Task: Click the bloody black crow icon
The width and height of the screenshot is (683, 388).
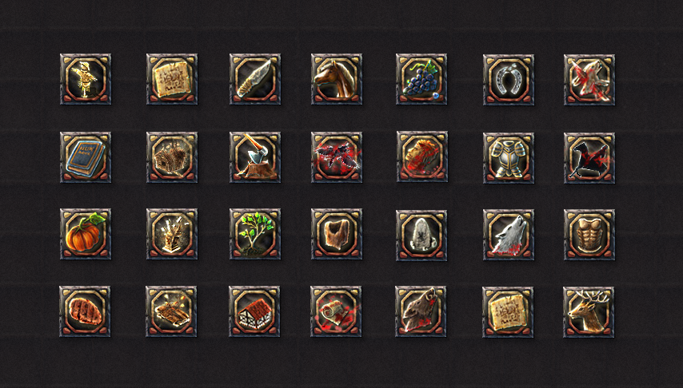Action: click(337, 157)
